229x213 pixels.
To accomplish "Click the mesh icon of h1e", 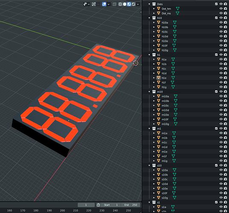I will coord(159,78).
